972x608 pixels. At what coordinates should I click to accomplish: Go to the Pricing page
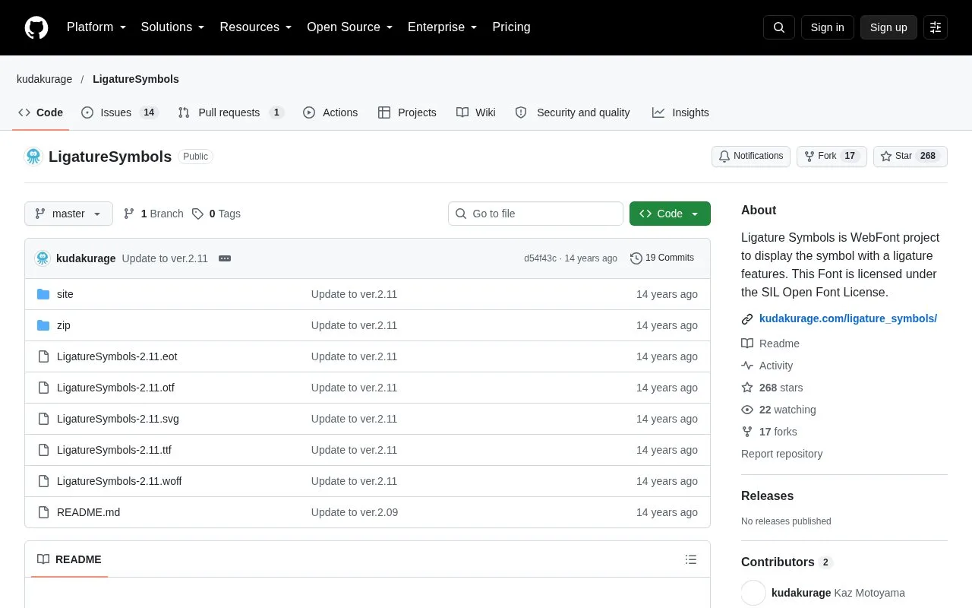coord(511,27)
